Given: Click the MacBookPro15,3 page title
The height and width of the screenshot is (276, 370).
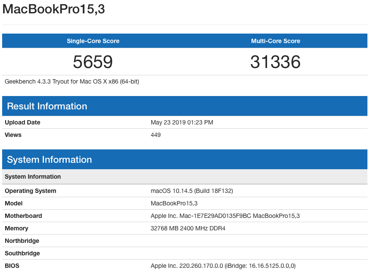Looking at the screenshot, I should point(53,9).
